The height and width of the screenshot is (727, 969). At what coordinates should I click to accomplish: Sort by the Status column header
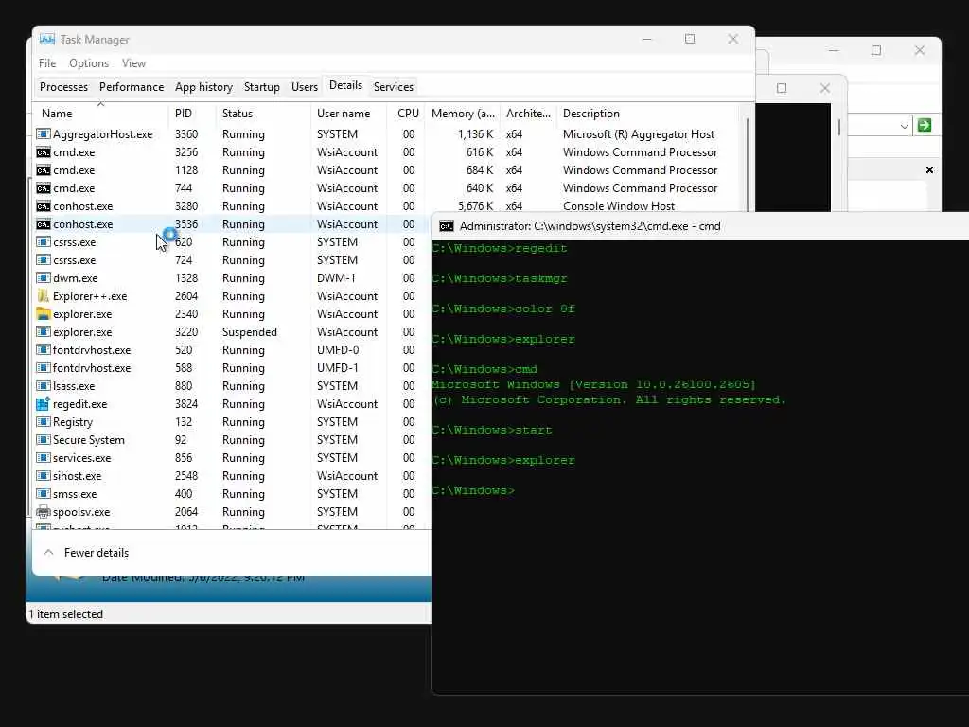263,114
